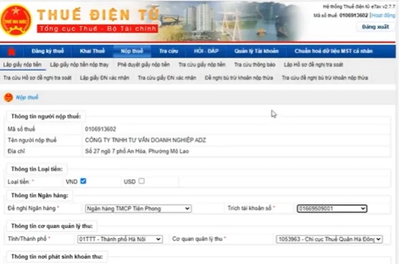Select Tra cứu Hồ sơ đề nghị tra soát tab
This screenshot has height=264, width=399.
click(x=37, y=78)
